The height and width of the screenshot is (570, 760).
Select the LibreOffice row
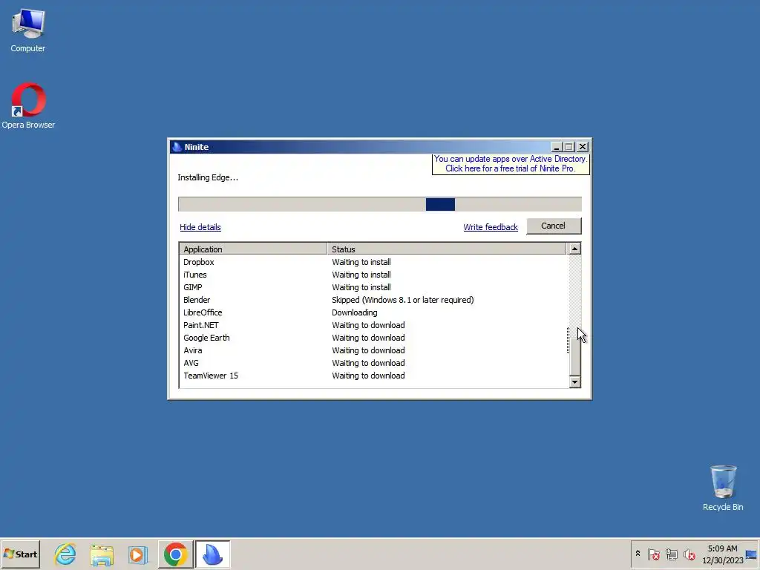click(x=373, y=312)
